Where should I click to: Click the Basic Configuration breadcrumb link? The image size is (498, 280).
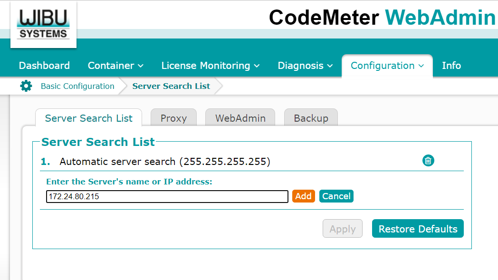[77, 86]
